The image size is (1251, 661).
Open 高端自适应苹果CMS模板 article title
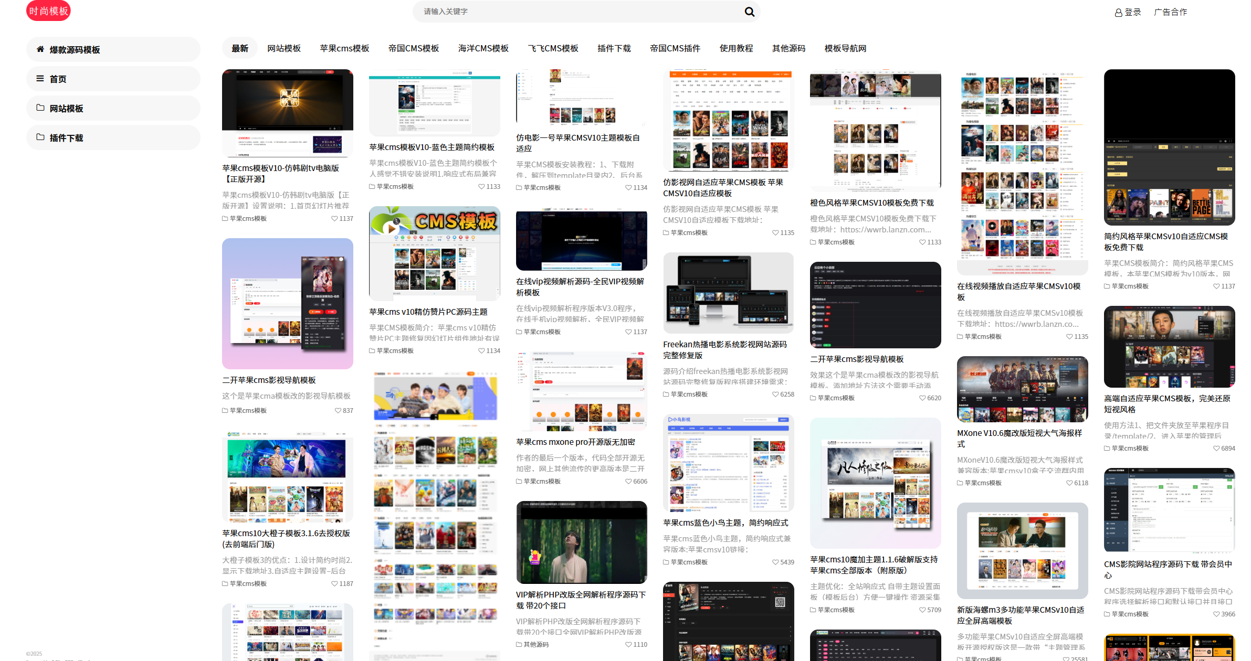[1167, 404]
